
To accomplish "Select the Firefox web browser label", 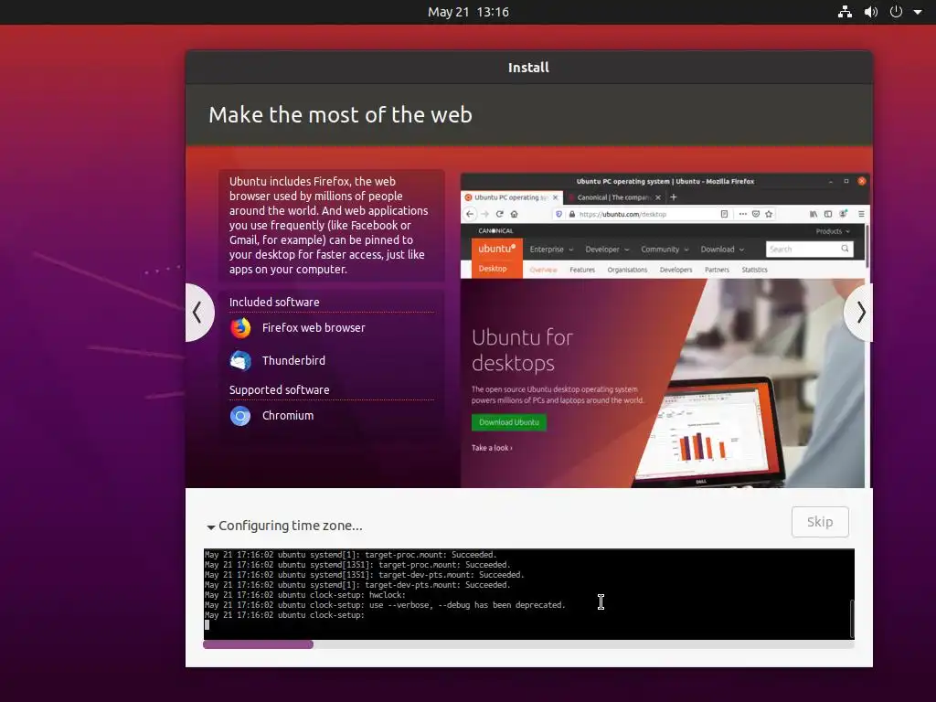I will (x=314, y=328).
